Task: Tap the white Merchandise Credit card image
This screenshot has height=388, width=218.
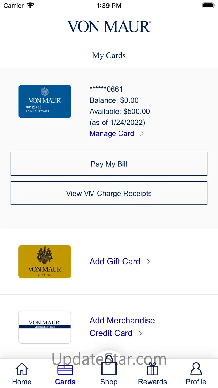Action: click(x=45, y=327)
